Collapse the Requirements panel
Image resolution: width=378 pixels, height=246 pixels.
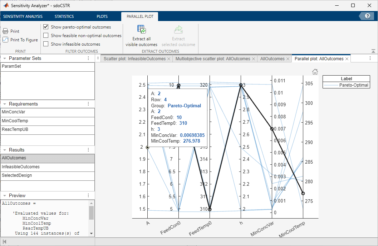[x=5, y=104]
